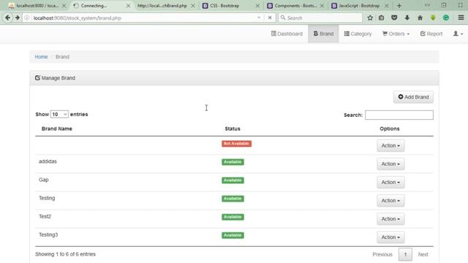Close the Components - Bootstrap tab
468x263 pixels.
(322, 6)
